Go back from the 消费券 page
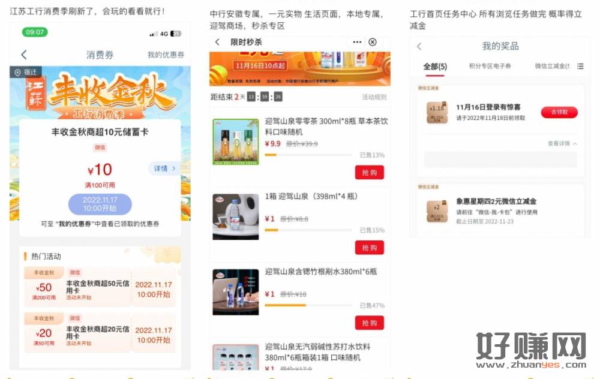600x379 pixels. tap(24, 55)
